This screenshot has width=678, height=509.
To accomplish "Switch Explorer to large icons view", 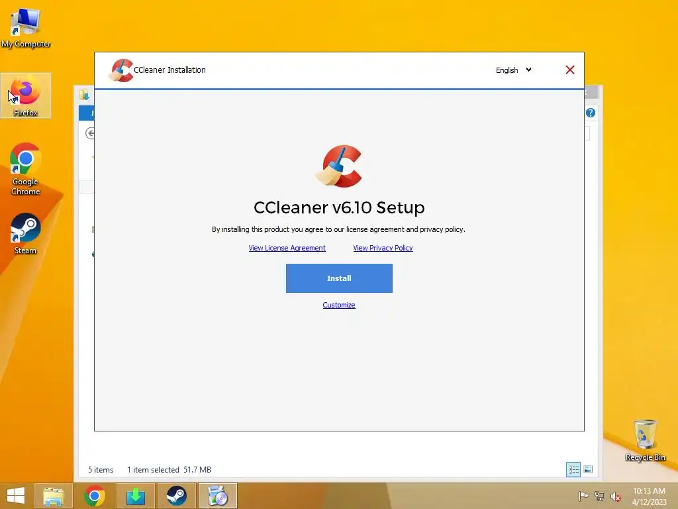I will [588, 469].
